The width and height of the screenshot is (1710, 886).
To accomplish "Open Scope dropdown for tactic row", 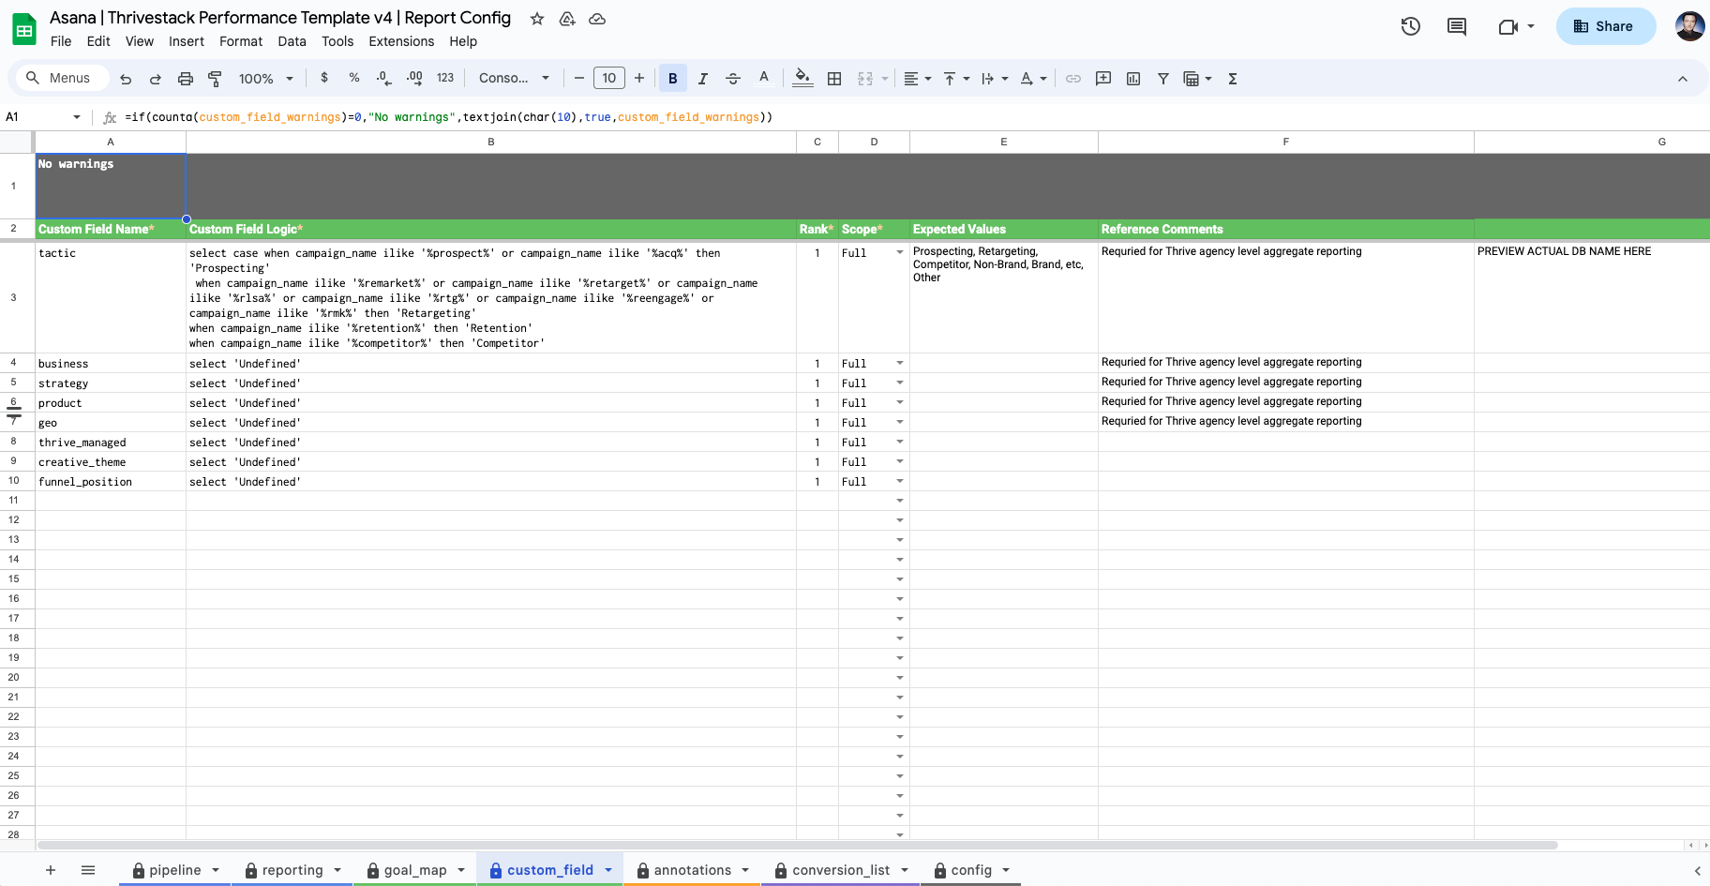I will 899,253.
